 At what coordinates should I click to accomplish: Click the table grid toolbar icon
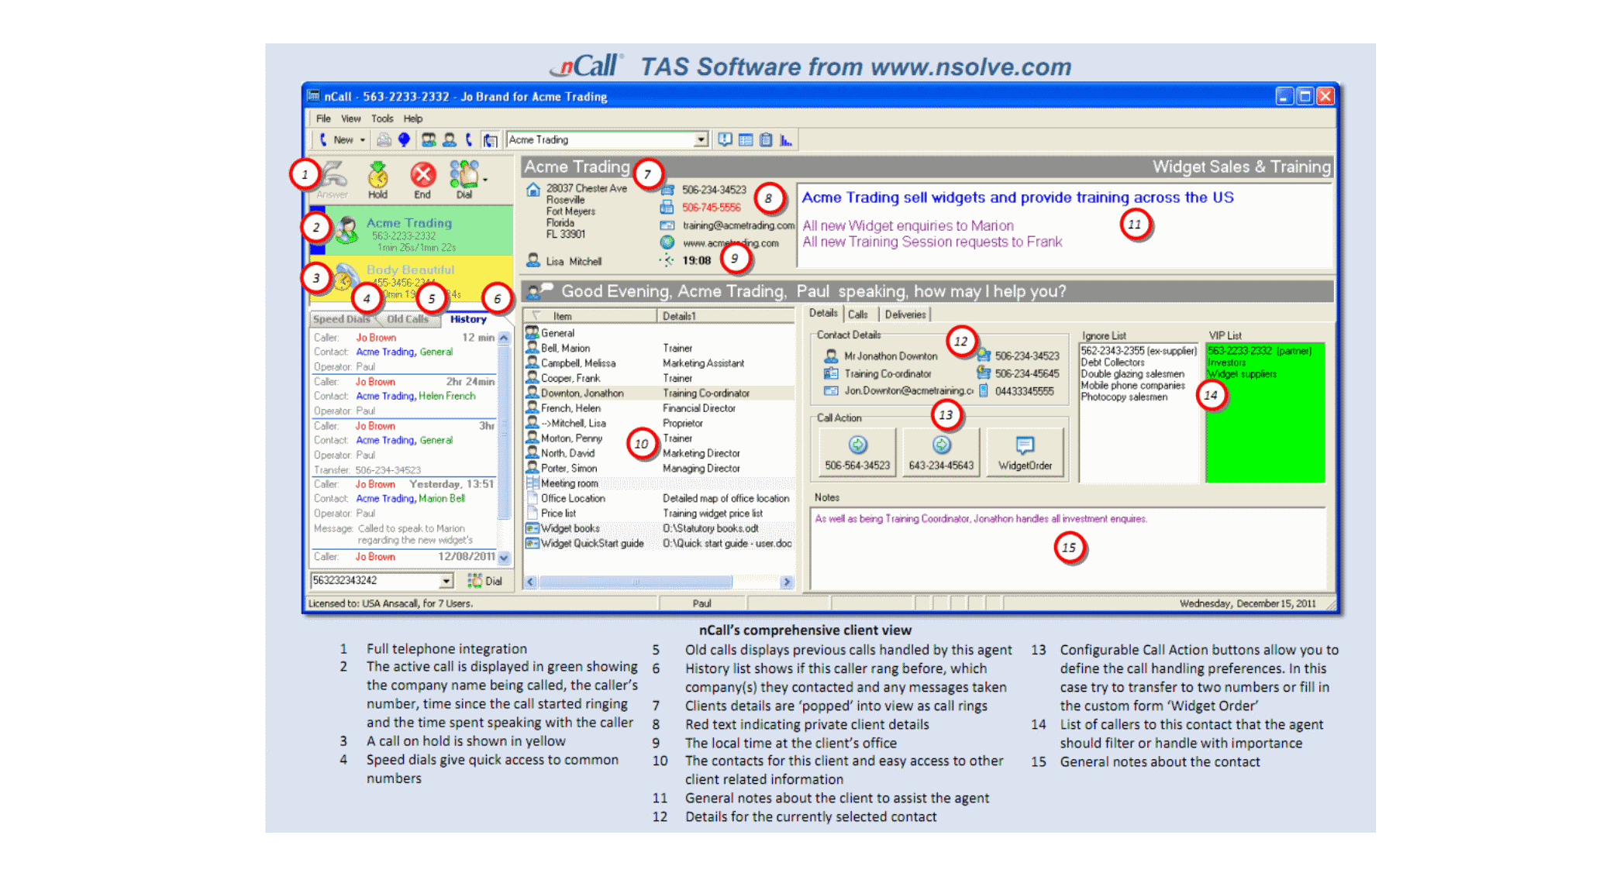(746, 140)
